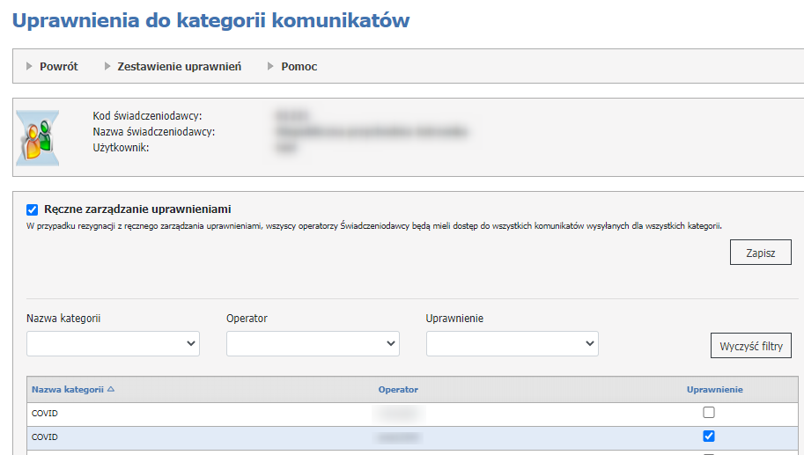The image size is (804, 455).
Task: Click the users icon beside provider details
Action: [x=38, y=138]
